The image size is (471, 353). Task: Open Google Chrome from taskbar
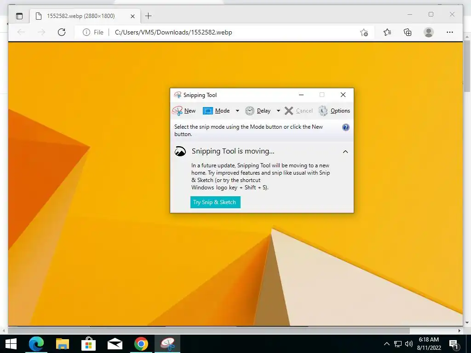click(x=141, y=344)
